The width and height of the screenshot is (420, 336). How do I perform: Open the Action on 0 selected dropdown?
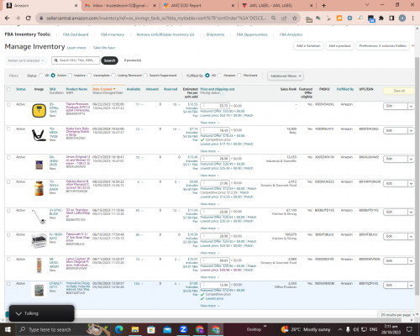click(25, 60)
